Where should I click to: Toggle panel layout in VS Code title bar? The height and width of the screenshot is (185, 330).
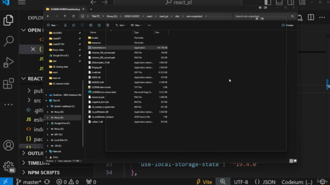(x=279, y=3)
